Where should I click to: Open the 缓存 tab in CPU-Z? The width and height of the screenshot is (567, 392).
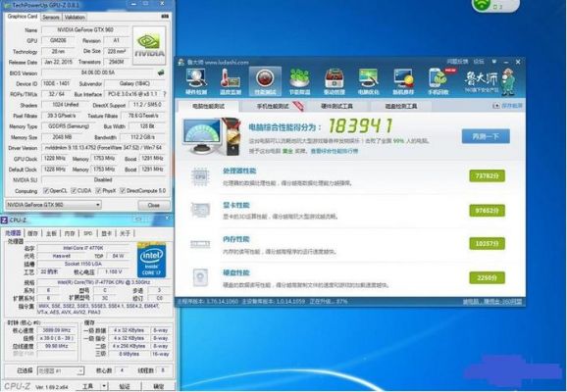(32, 233)
